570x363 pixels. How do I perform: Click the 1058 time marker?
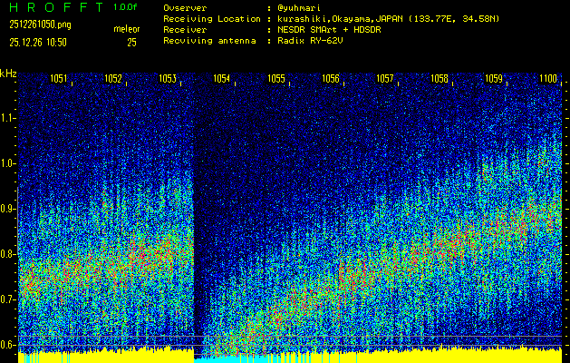[x=440, y=79]
